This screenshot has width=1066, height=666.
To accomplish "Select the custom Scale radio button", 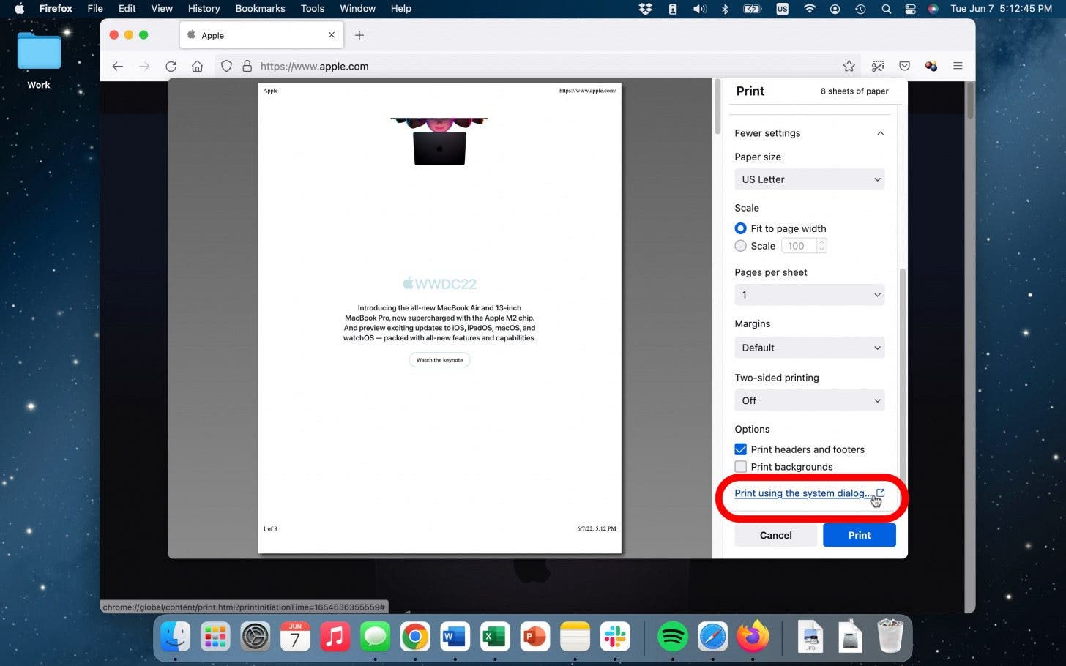I will tap(741, 246).
